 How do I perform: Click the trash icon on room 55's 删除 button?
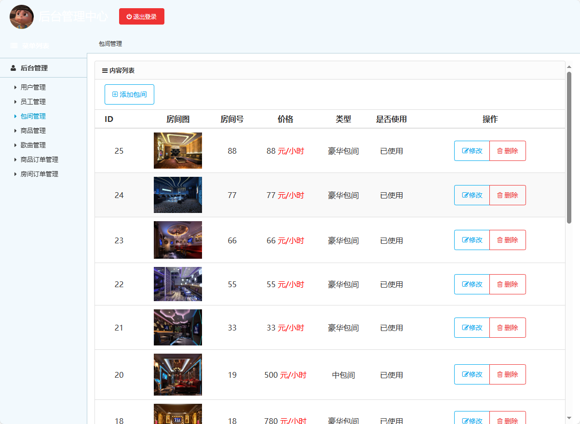coord(500,284)
